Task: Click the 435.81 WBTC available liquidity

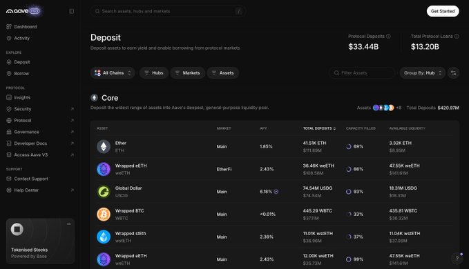Action: pyautogui.click(x=403, y=211)
